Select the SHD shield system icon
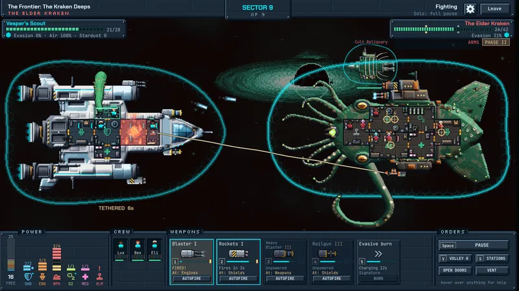 (28, 277)
